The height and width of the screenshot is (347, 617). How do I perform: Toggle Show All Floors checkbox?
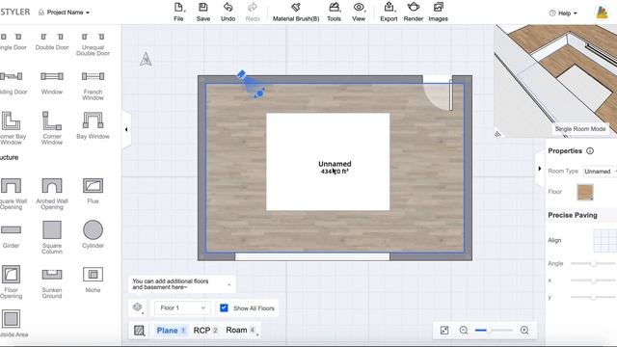224,308
